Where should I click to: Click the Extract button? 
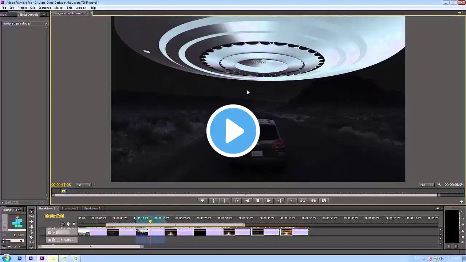point(313,201)
